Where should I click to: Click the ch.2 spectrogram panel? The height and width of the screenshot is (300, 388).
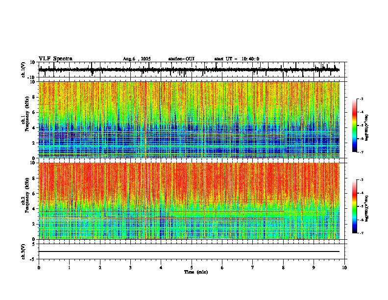(189, 201)
